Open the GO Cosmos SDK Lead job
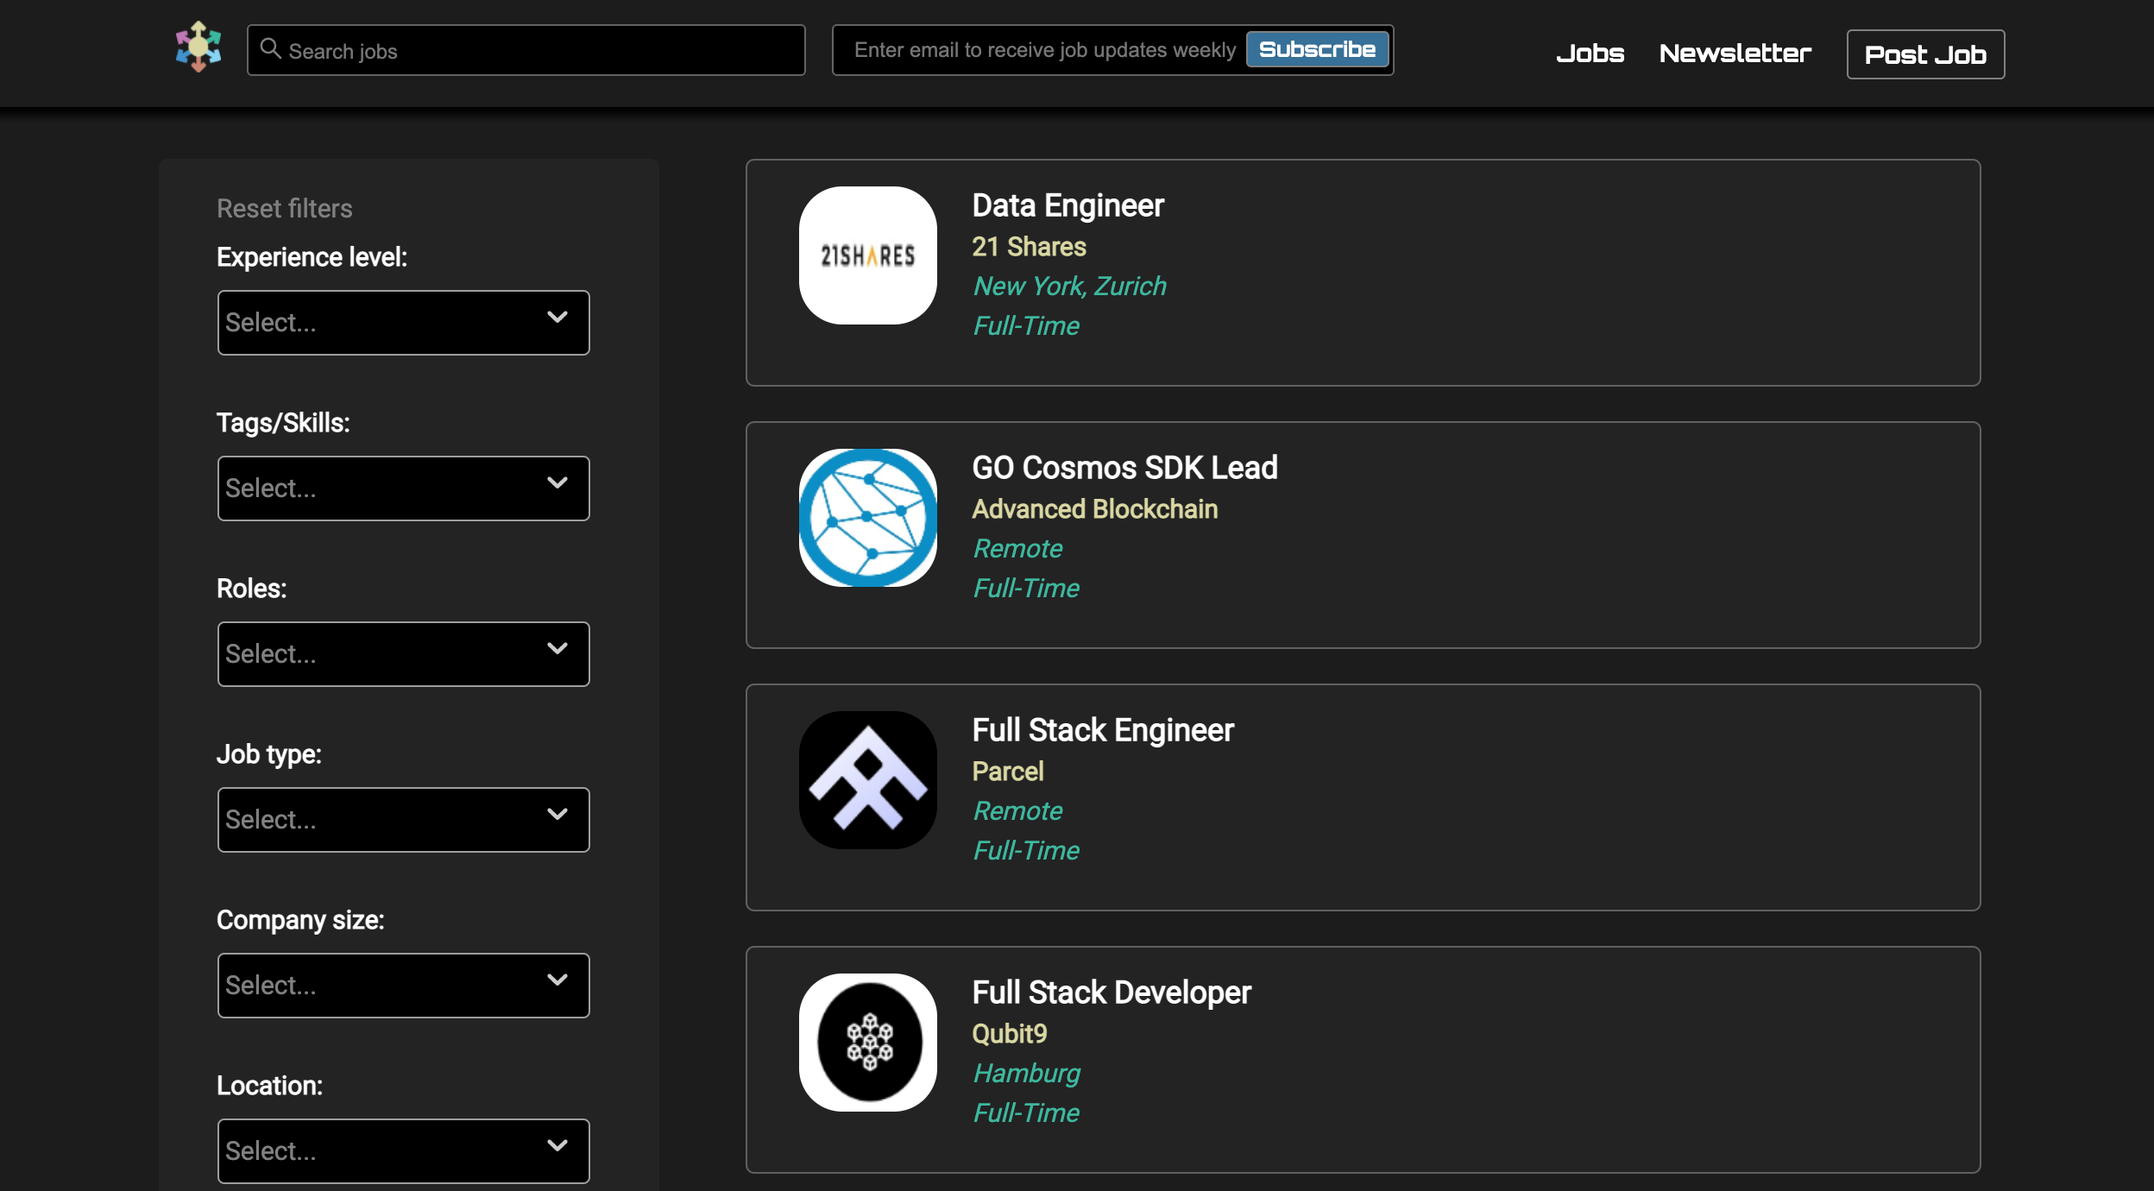 click(1124, 468)
